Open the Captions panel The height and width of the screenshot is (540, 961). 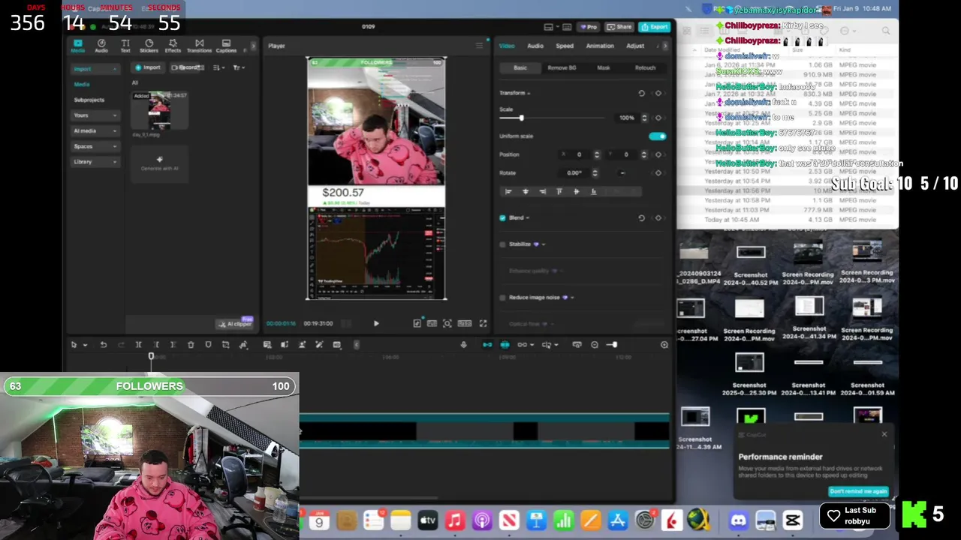point(226,46)
